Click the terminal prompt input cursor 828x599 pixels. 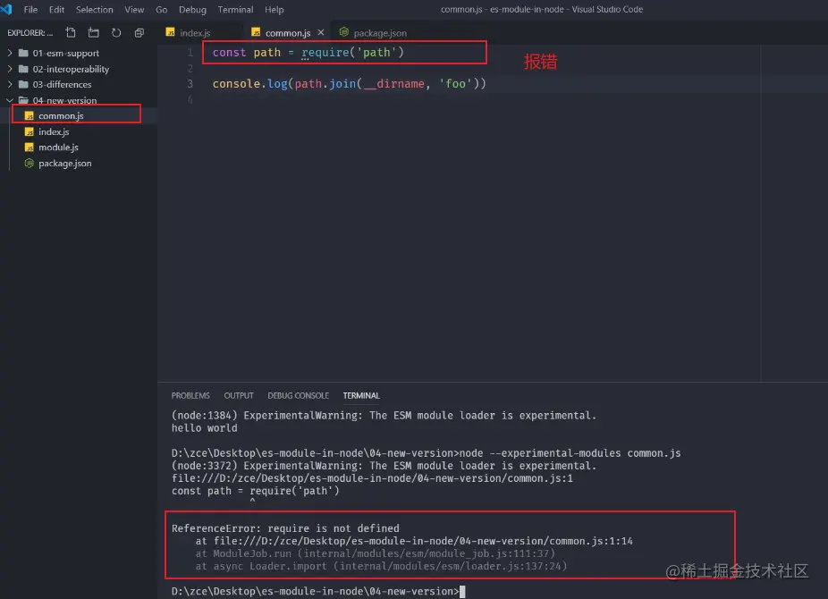point(462,592)
